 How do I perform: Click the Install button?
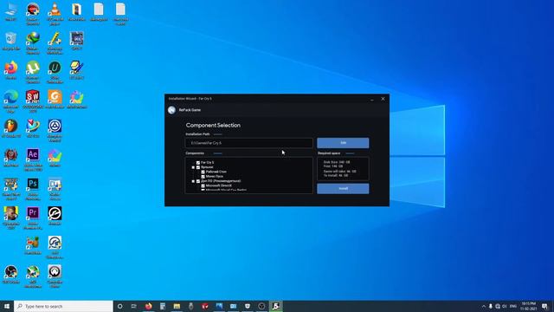point(343,189)
